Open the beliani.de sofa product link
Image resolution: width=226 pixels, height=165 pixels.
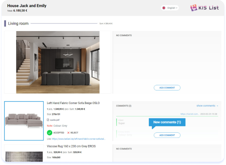79,139
